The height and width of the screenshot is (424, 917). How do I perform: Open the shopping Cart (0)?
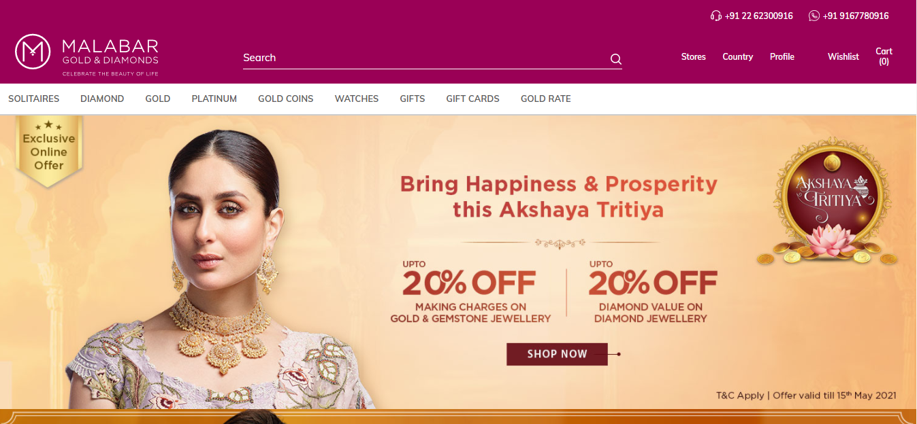[884, 56]
